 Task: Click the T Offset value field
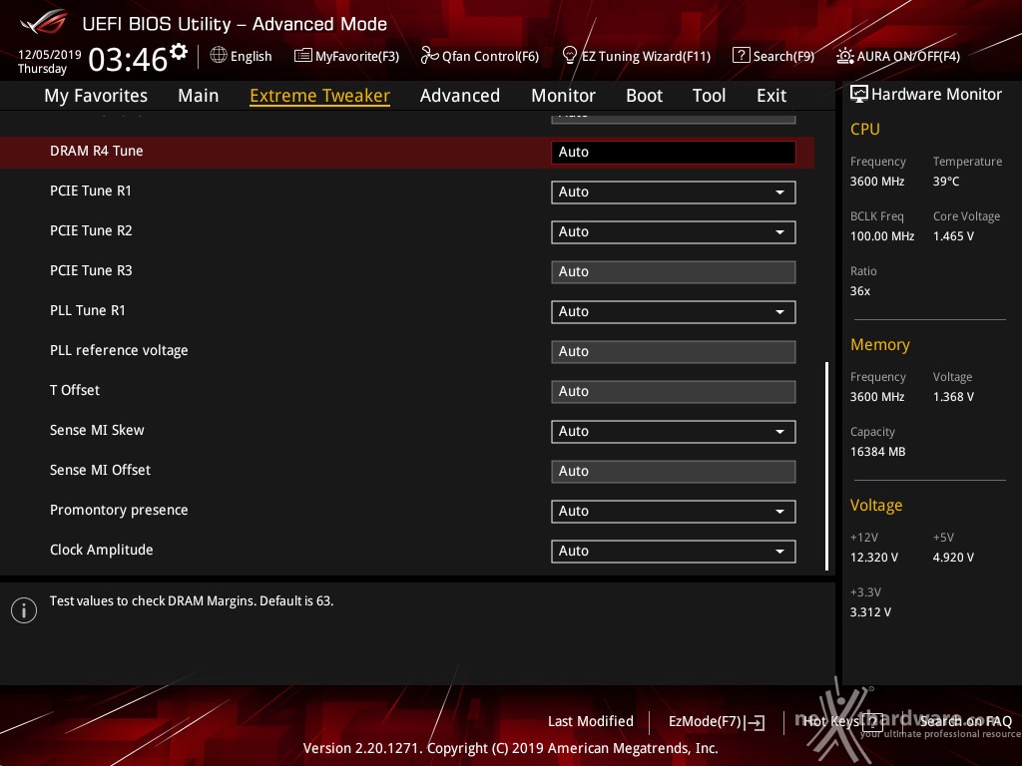[674, 391]
